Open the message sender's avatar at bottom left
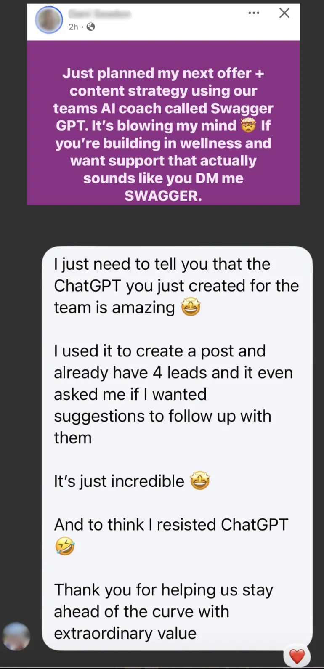Image resolution: width=324 pixels, height=669 pixels. pyautogui.click(x=16, y=637)
